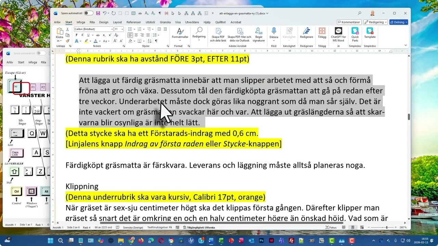The image size is (438, 246).
Task: Click the vertical scrollbar thumb
Action: (x=409, y=116)
